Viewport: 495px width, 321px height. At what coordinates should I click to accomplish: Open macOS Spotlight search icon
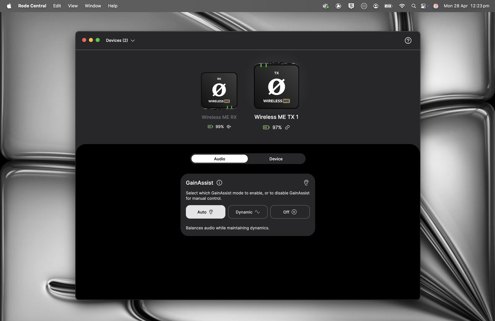click(x=413, y=6)
